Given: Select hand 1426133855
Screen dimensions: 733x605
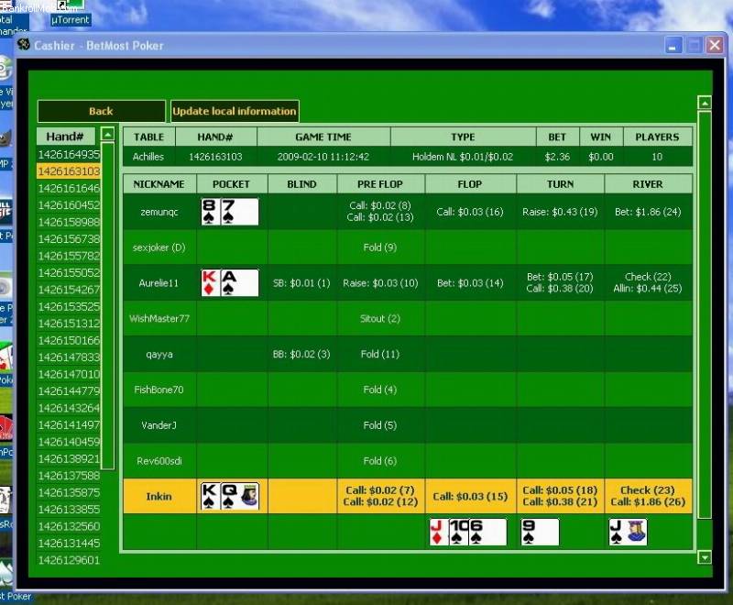Looking at the screenshot, I should tap(69, 509).
